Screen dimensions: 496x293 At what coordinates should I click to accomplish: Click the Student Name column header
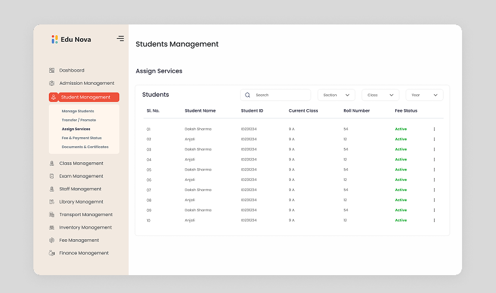(200, 111)
